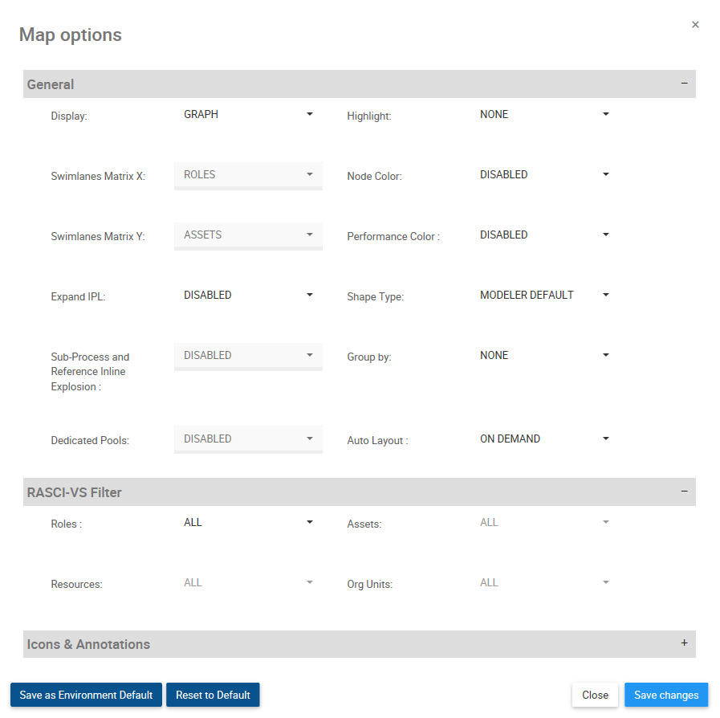Collapse the RASCI-VS Filter section

(684, 492)
